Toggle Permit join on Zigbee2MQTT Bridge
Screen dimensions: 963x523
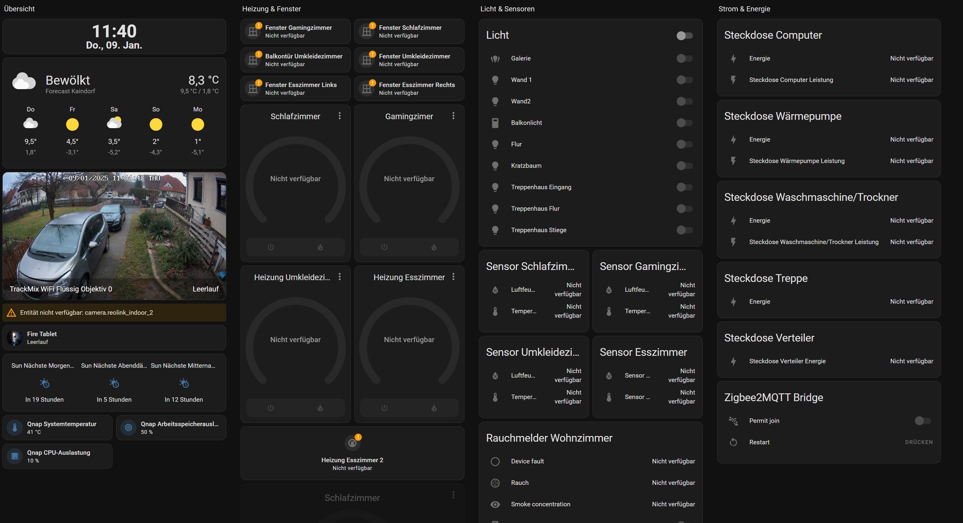pos(922,421)
